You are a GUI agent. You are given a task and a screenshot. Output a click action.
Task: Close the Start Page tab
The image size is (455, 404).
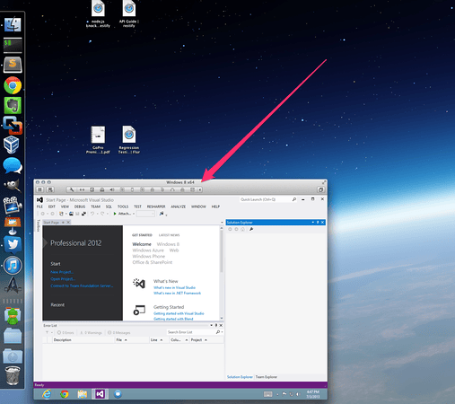click(68, 223)
